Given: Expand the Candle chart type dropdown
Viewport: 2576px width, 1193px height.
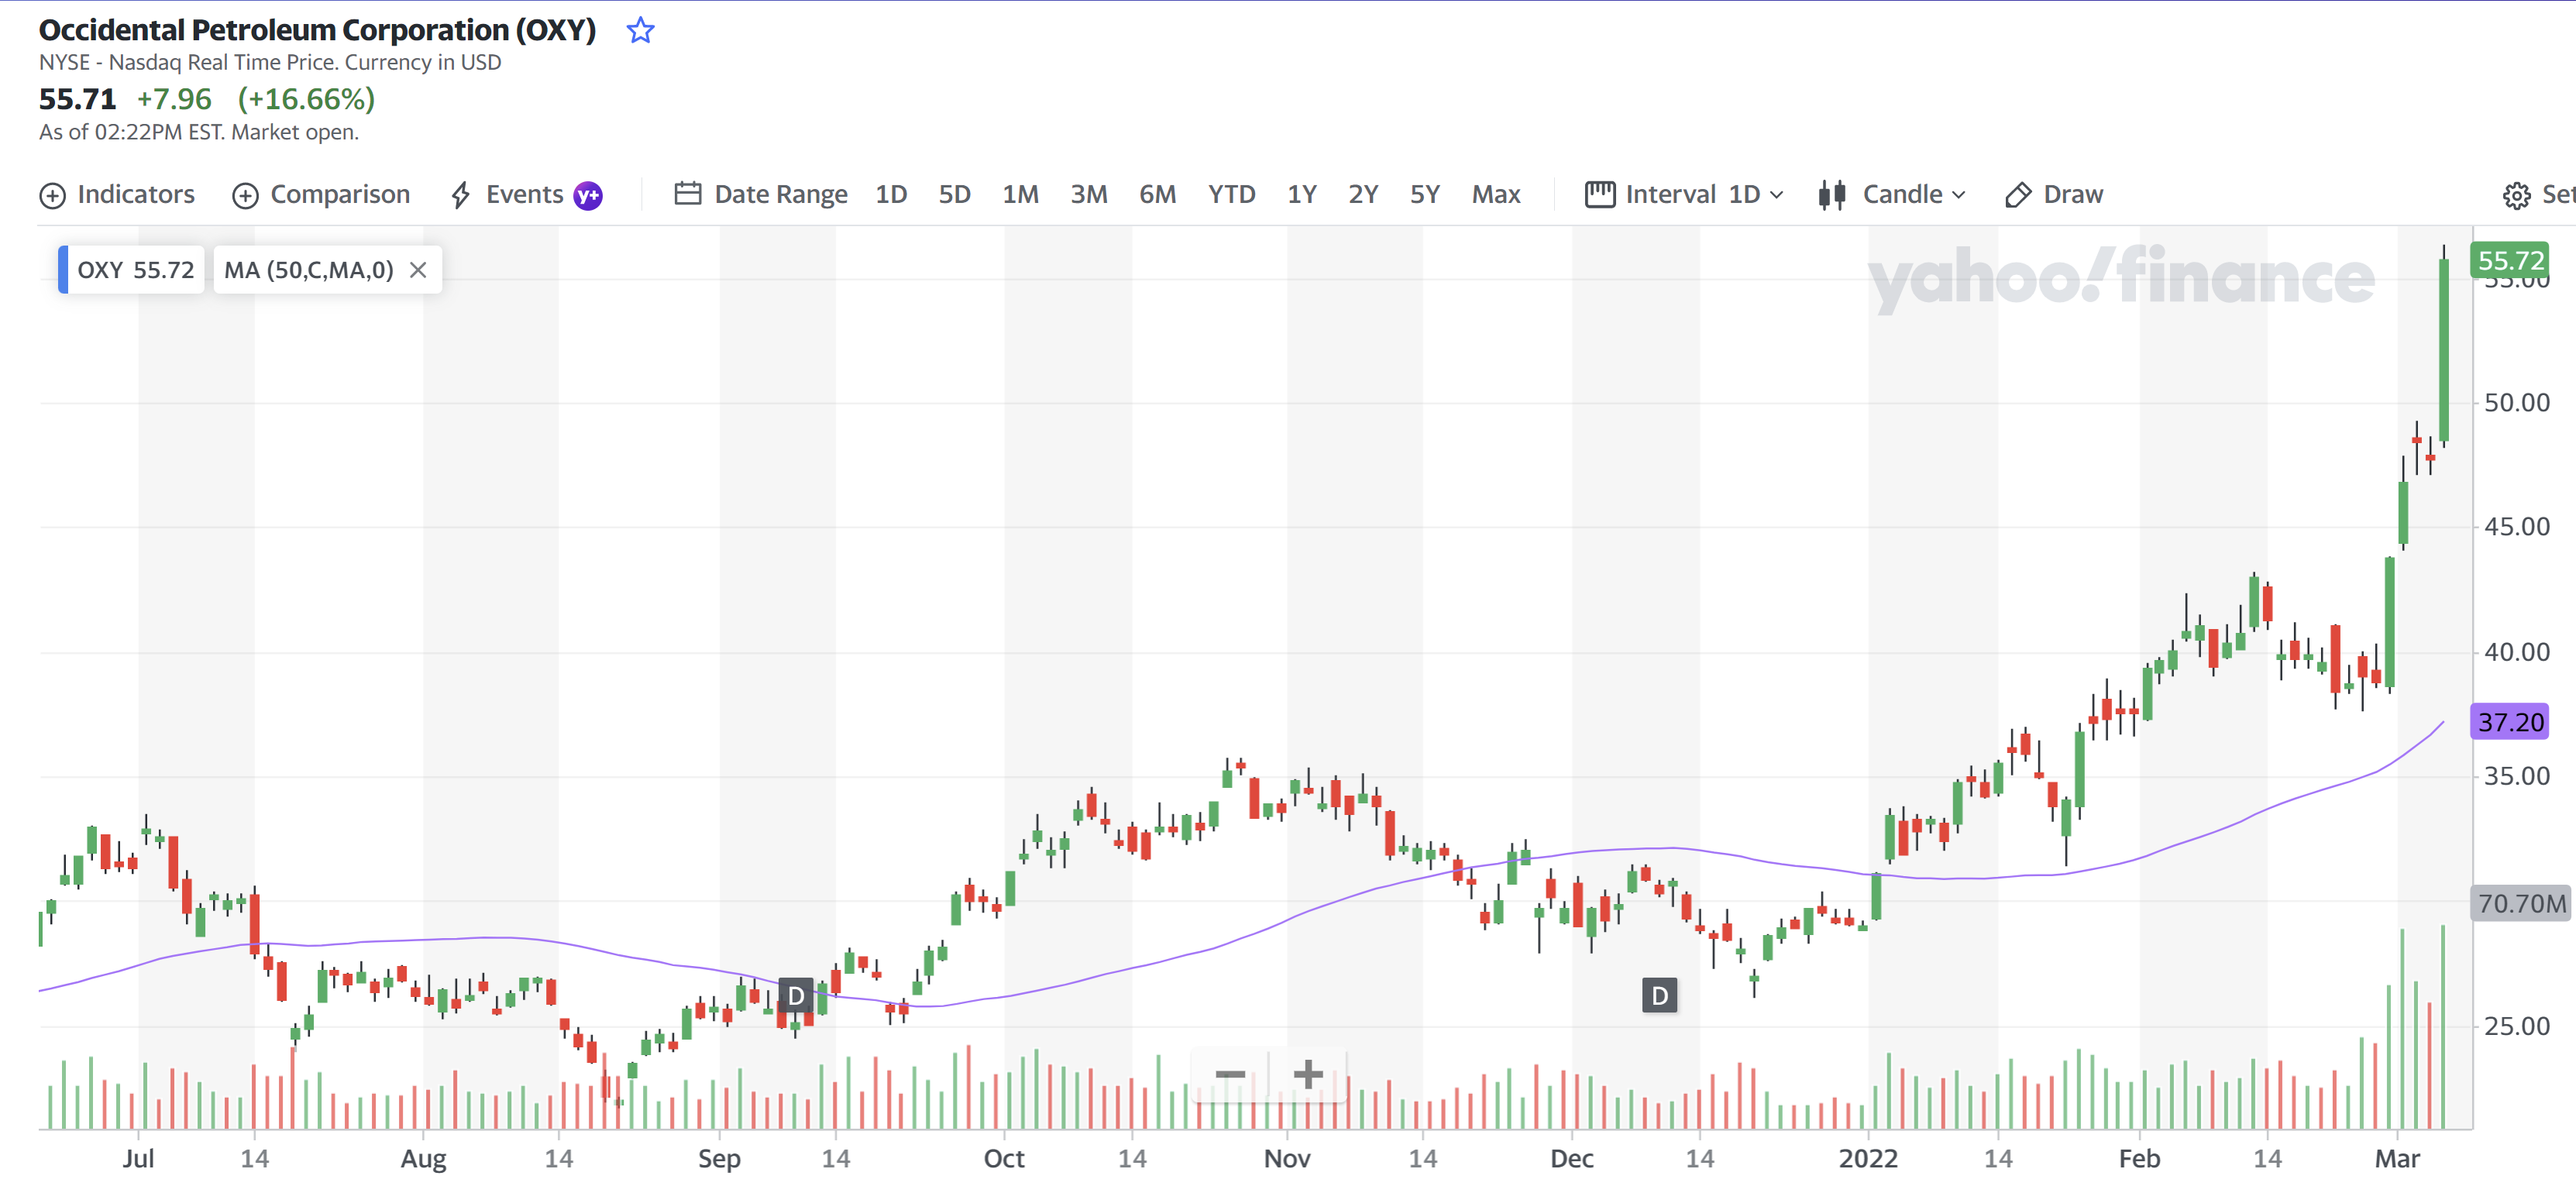Looking at the screenshot, I should 1913,194.
